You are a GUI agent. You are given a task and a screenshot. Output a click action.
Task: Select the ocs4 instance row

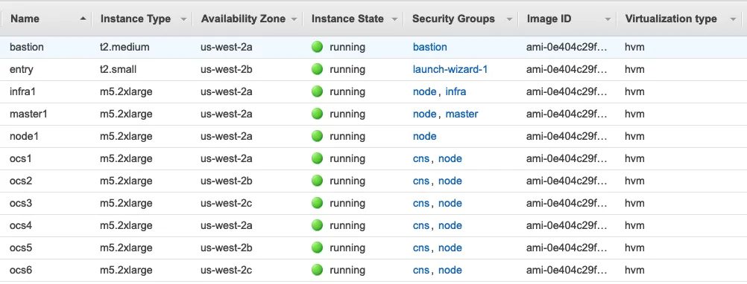(x=373, y=225)
